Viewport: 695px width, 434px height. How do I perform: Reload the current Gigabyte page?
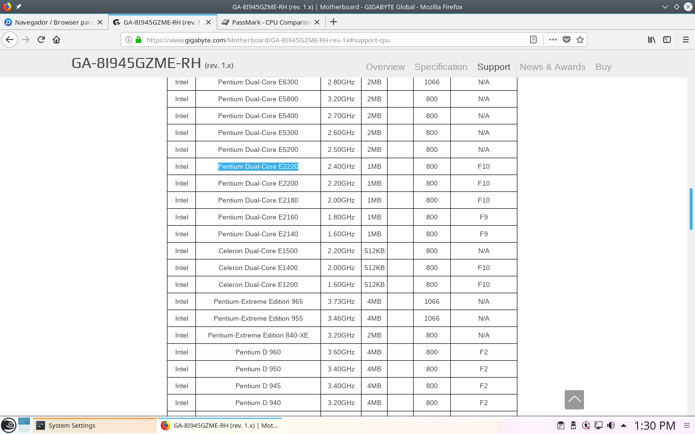pyautogui.click(x=41, y=40)
